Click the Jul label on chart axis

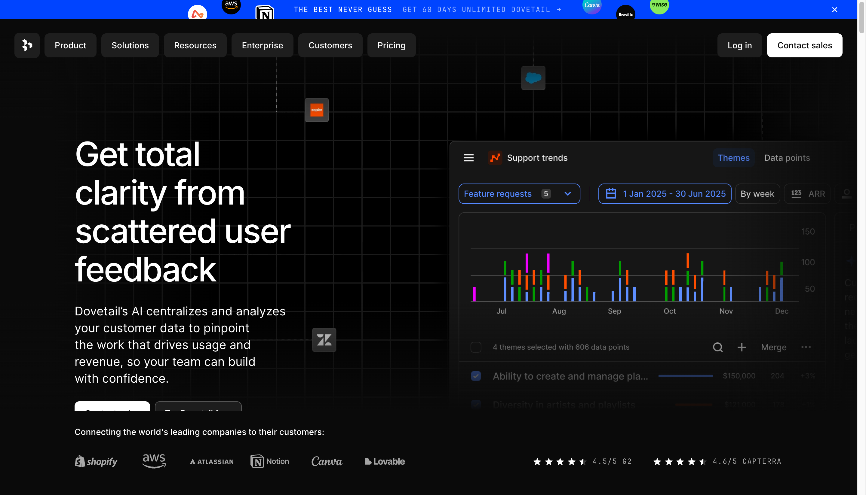[x=501, y=311]
